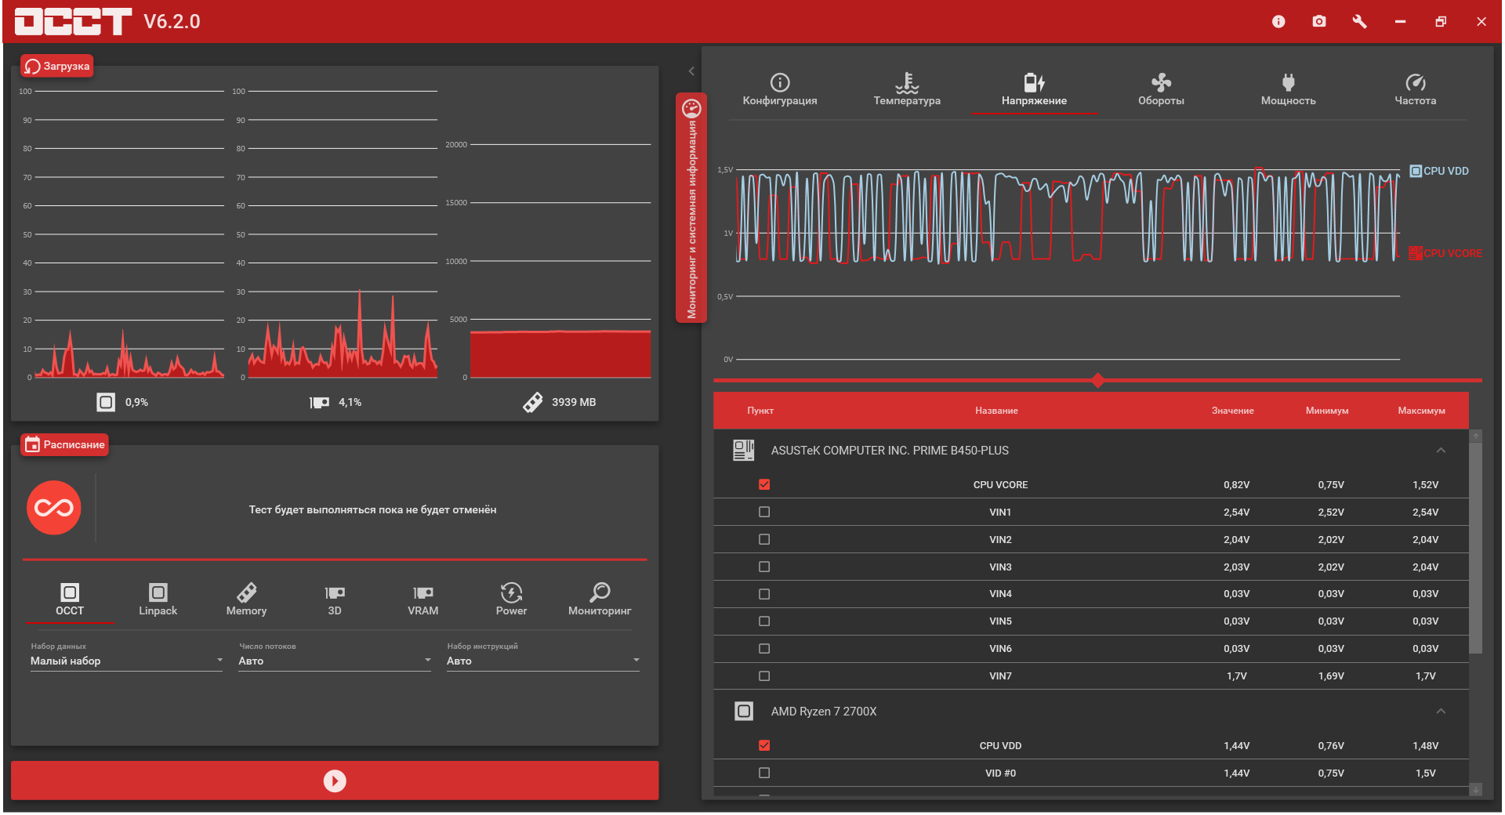Click the info icon in title bar

tap(1278, 21)
